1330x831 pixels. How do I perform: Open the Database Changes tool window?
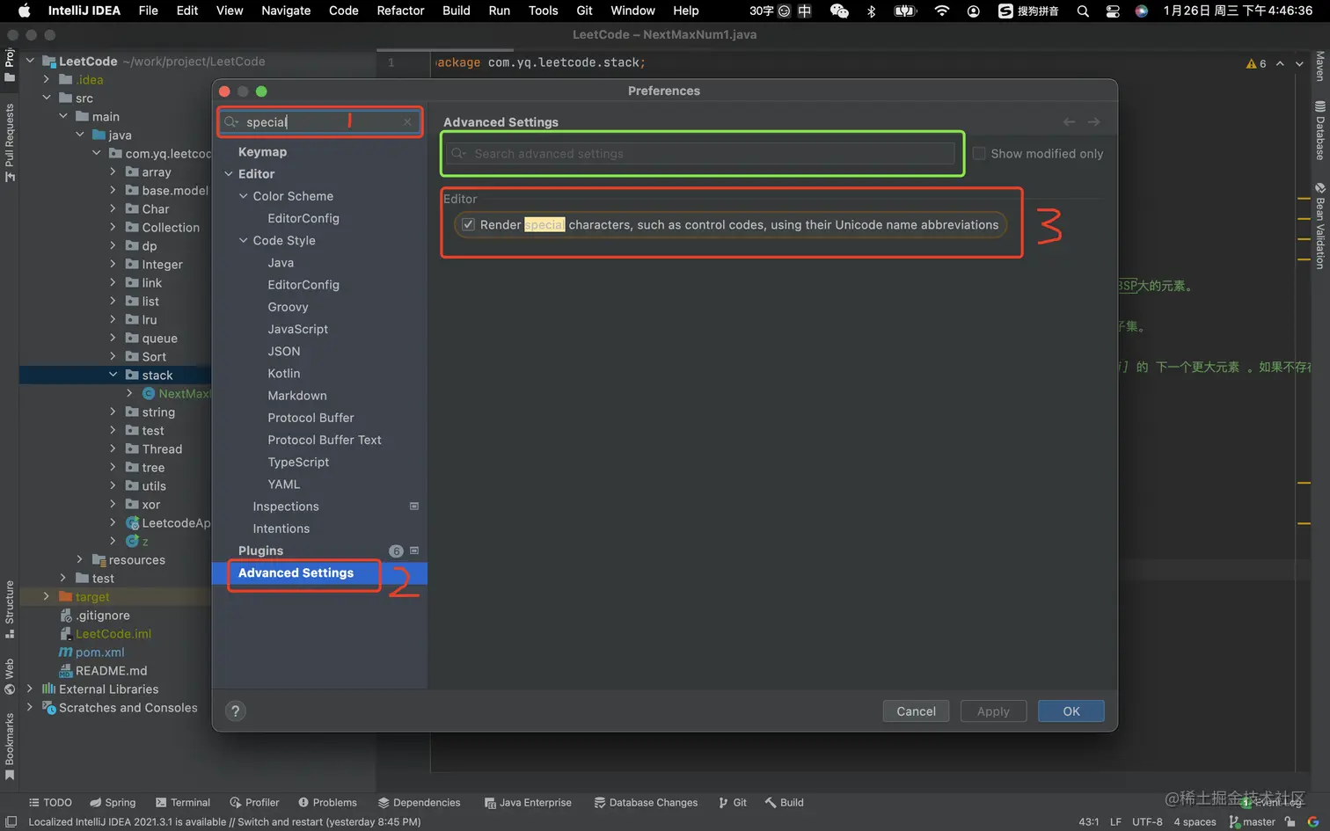coord(646,802)
